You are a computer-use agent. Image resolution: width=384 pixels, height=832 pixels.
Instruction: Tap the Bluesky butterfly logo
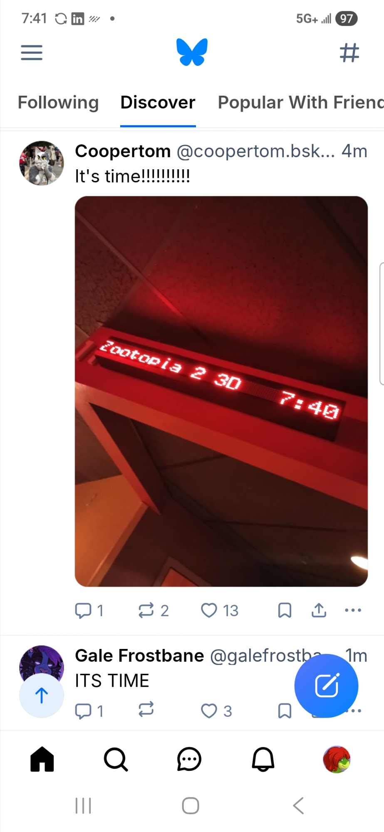coord(192,52)
